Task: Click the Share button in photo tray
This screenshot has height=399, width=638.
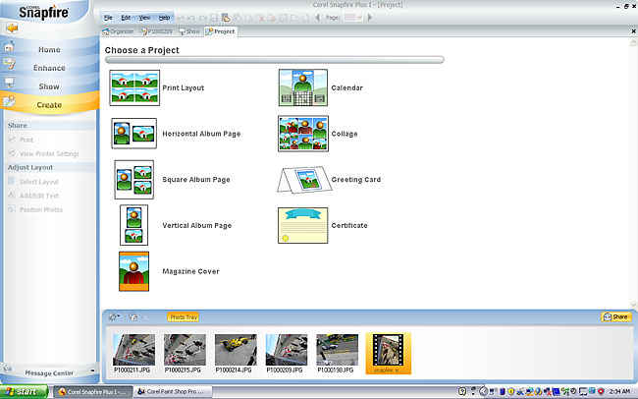Action: [615, 316]
